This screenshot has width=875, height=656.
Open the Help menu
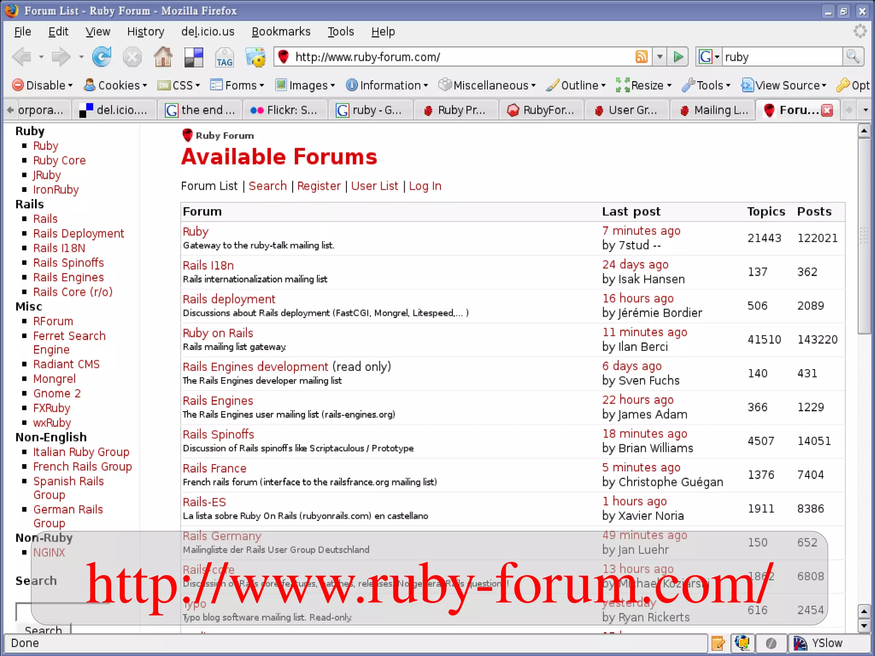[383, 32]
